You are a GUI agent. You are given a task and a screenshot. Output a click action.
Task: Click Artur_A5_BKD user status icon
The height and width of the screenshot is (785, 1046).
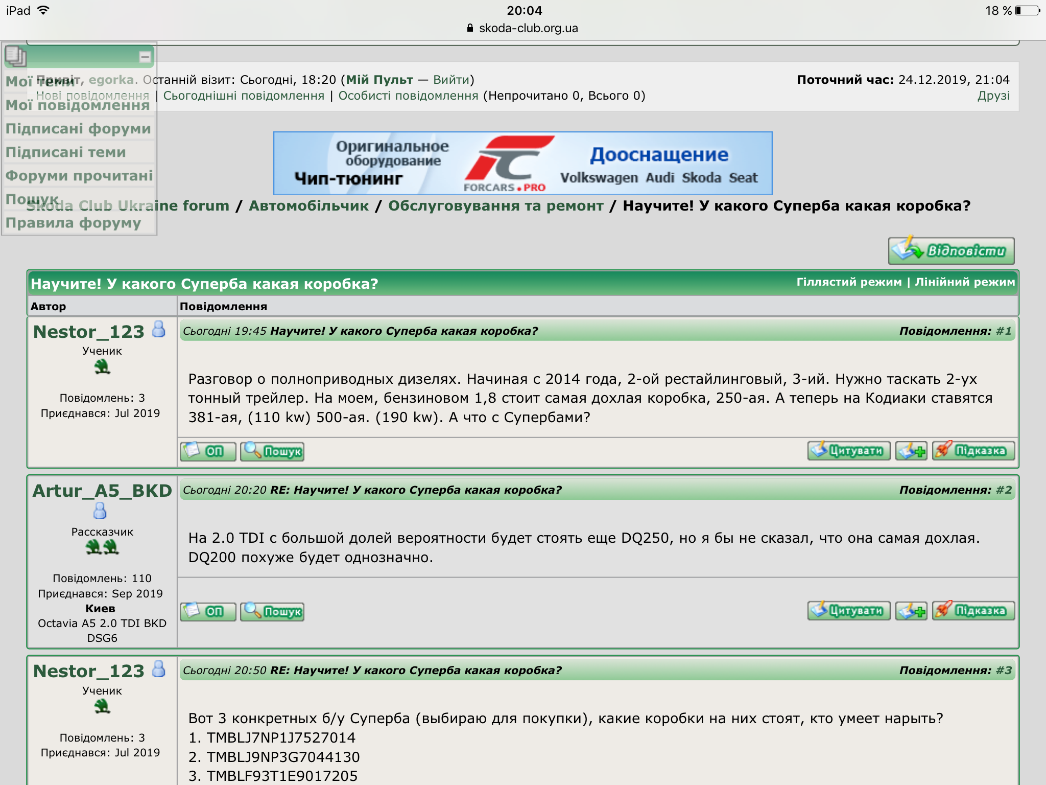[x=100, y=511]
